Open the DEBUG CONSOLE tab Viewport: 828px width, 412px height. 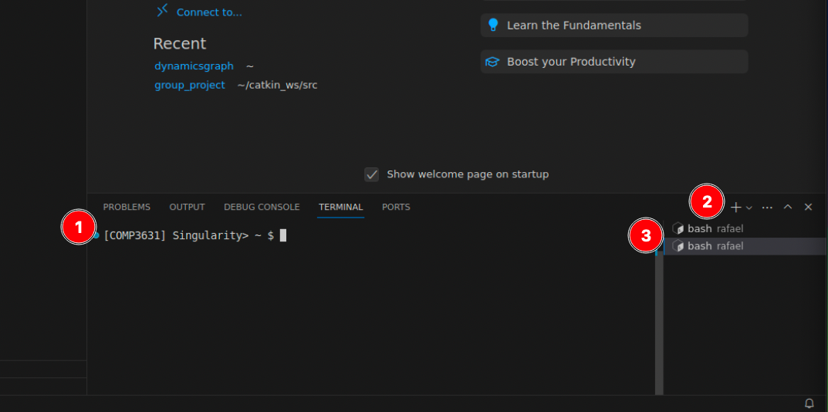(262, 207)
